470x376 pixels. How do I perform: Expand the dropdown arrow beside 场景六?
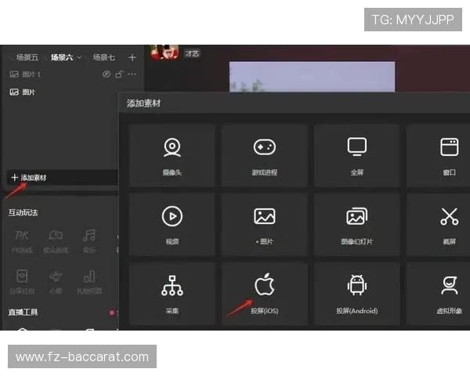point(79,57)
